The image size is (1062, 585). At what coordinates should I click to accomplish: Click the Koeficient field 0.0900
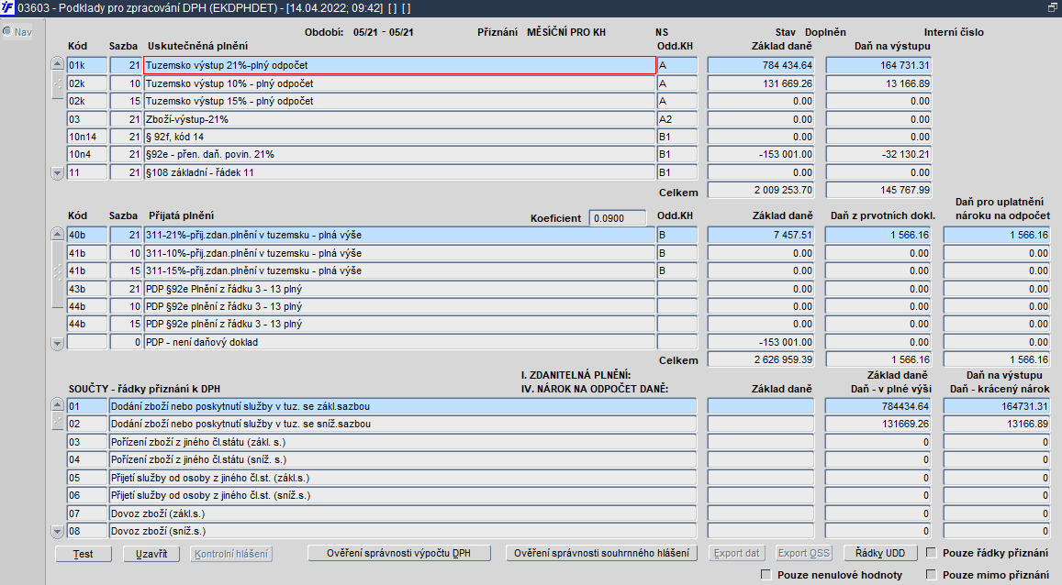coord(617,218)
